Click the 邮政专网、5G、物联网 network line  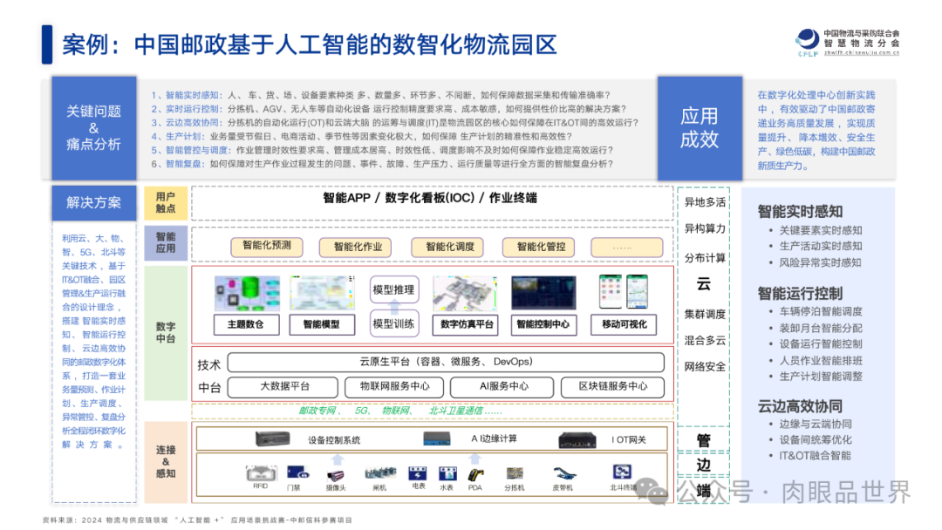400,411
